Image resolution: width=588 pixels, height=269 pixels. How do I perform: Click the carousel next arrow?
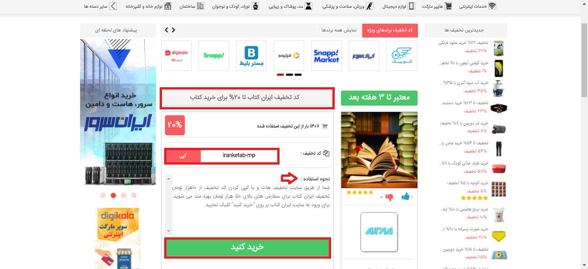pos(173,30)
